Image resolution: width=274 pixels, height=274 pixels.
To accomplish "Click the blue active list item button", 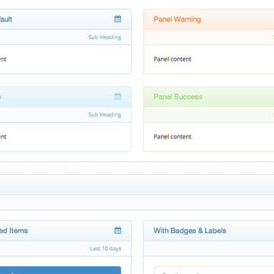I will point(60,270).
